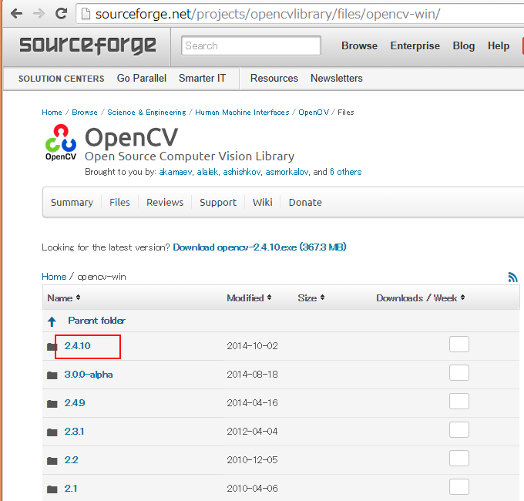
Task: Click the Parent folder up arrow icon
Action: 52,321
